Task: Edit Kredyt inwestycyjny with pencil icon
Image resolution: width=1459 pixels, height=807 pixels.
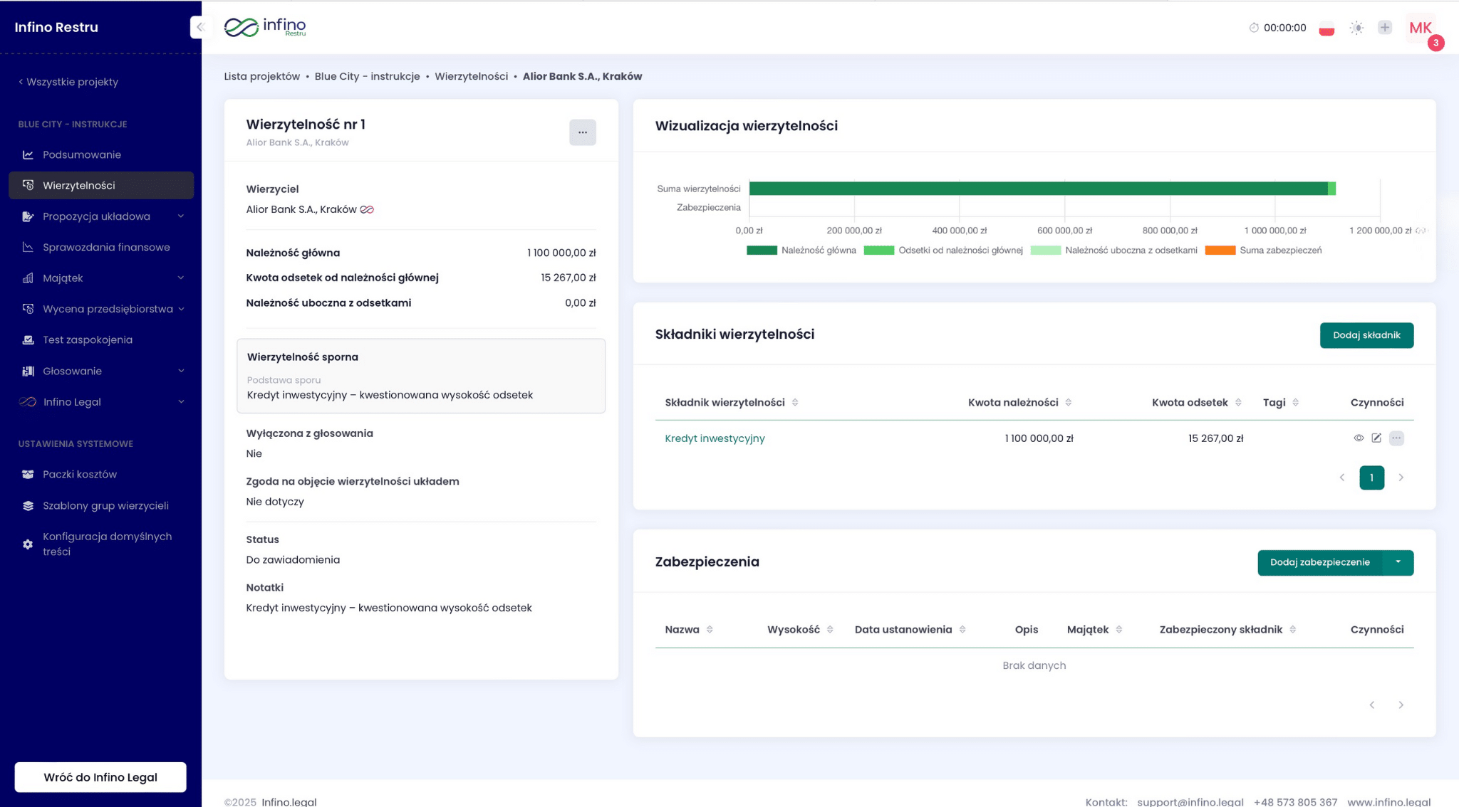Action: 1376,438
